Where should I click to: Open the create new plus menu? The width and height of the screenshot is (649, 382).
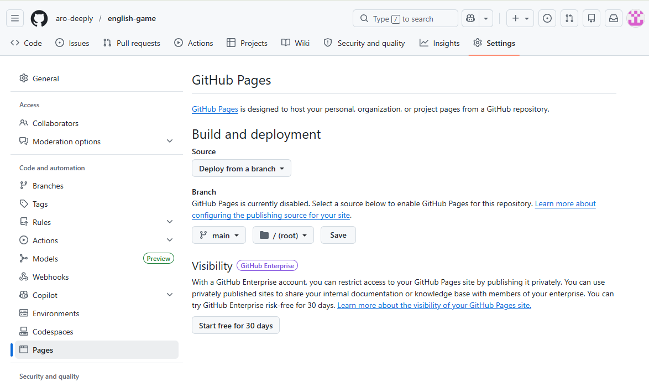click(520, 18)
